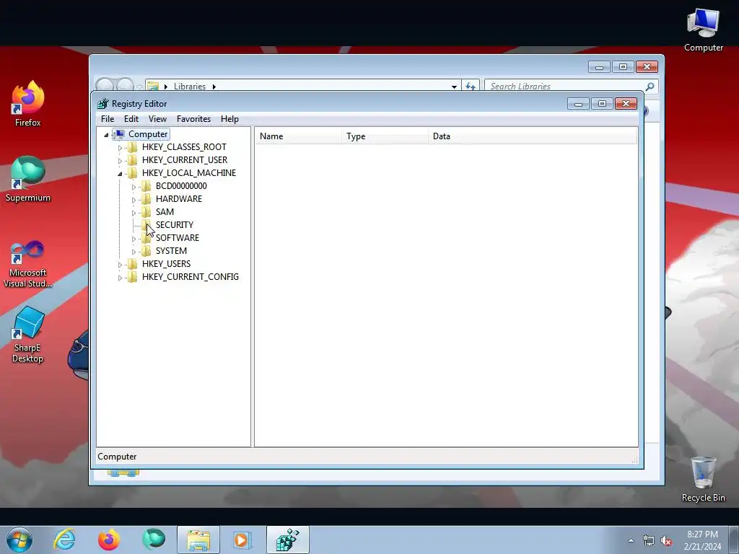Click Libraries in the Explorer address bar

pyautogui.click(x=190, y=87)
